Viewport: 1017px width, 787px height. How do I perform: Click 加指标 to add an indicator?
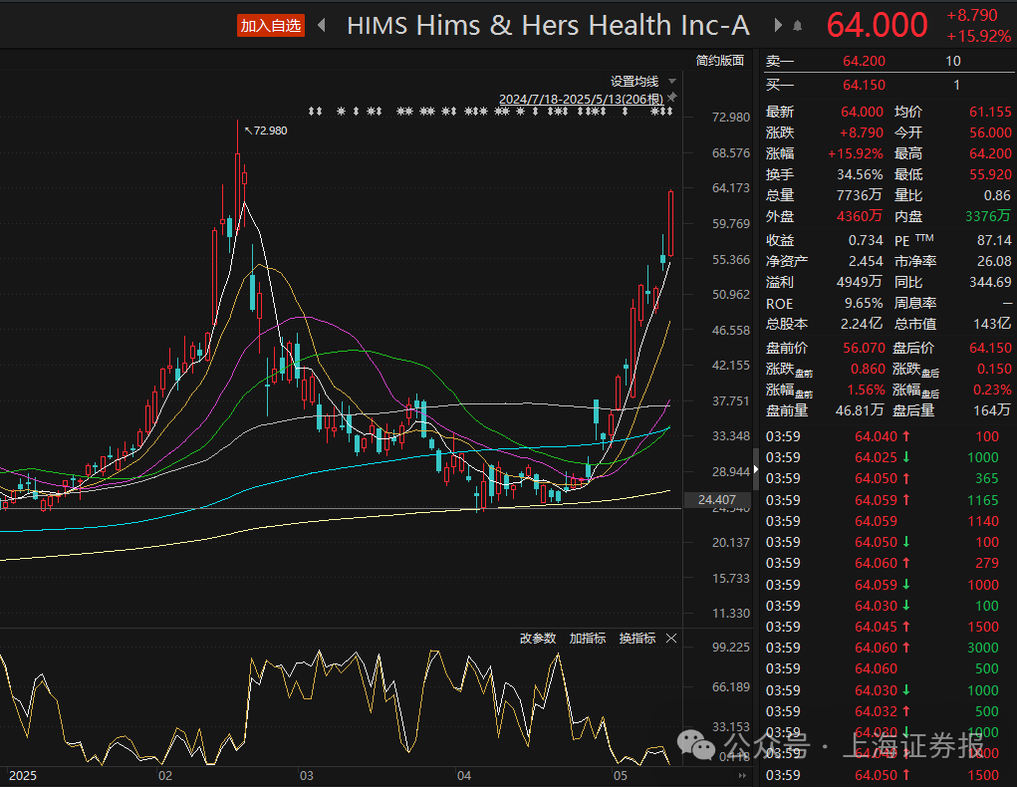tap(587, 639)
